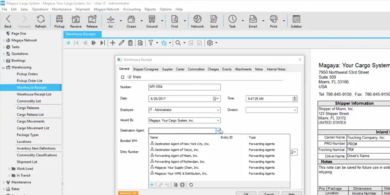Screen dimensions: 390x195
Task: Open the Accounting menu
Action: pyautogui.click(x=132, y=9)
